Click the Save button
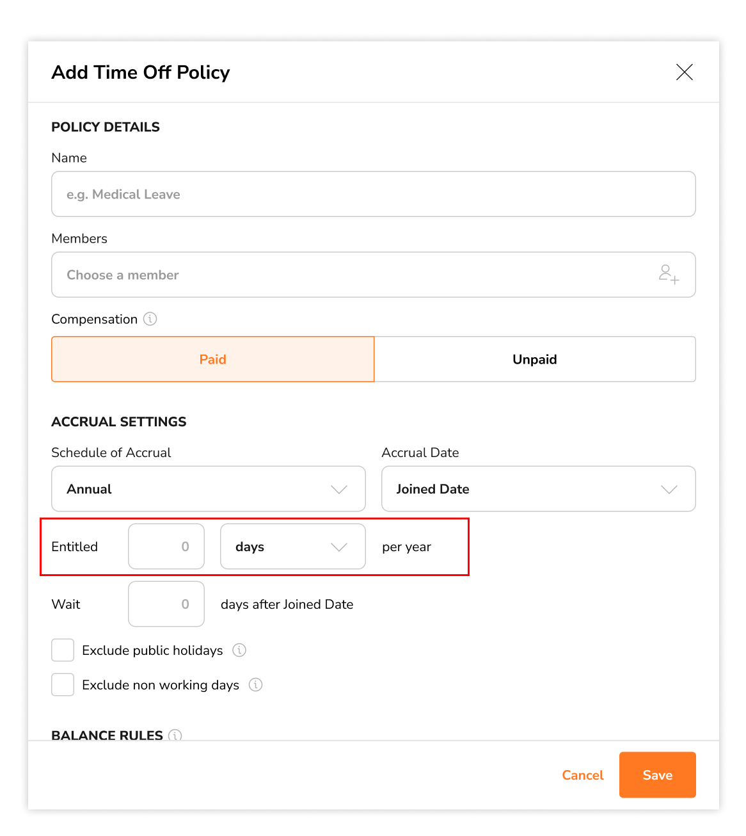Image resolution: width=746 pixels, height=836 pixels. [657, 775]
